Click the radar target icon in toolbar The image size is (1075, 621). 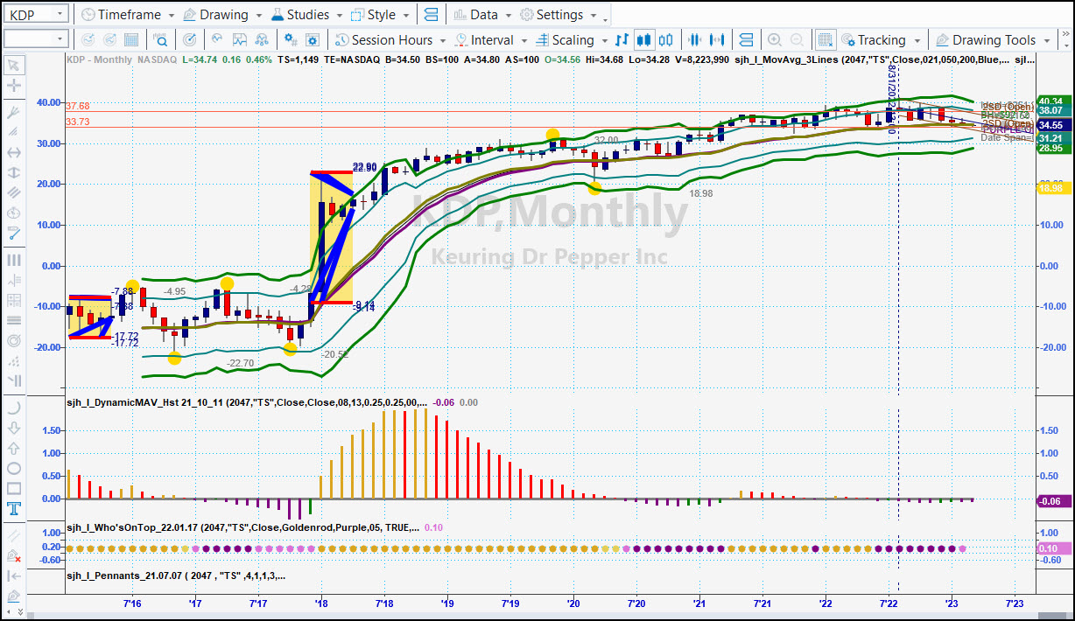click(x=189, y=39)
